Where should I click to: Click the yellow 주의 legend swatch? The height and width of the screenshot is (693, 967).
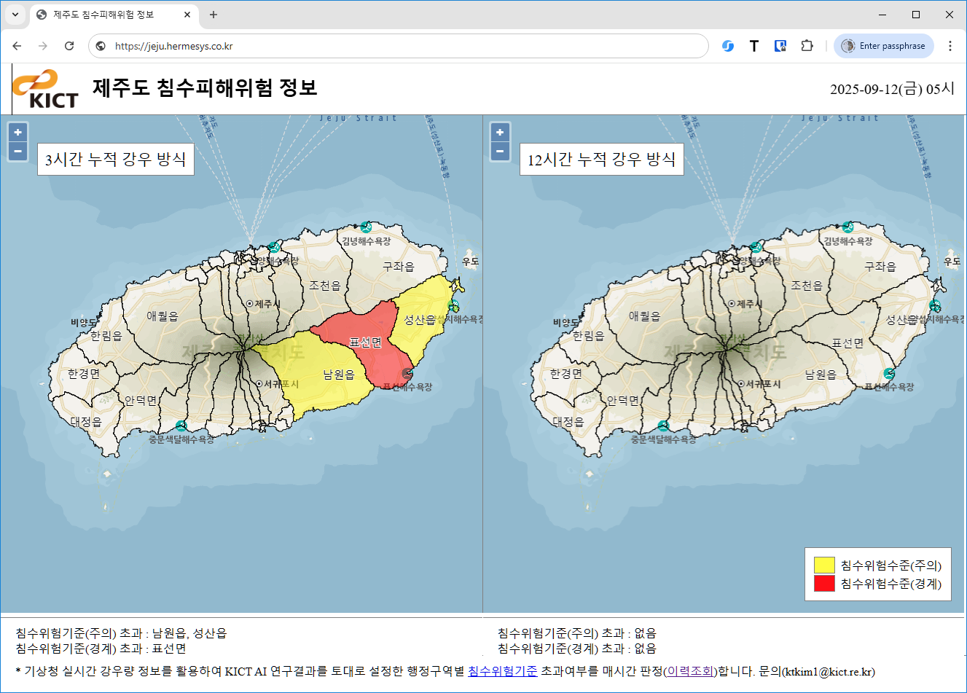pyautogui.click(x=824, y=565)
